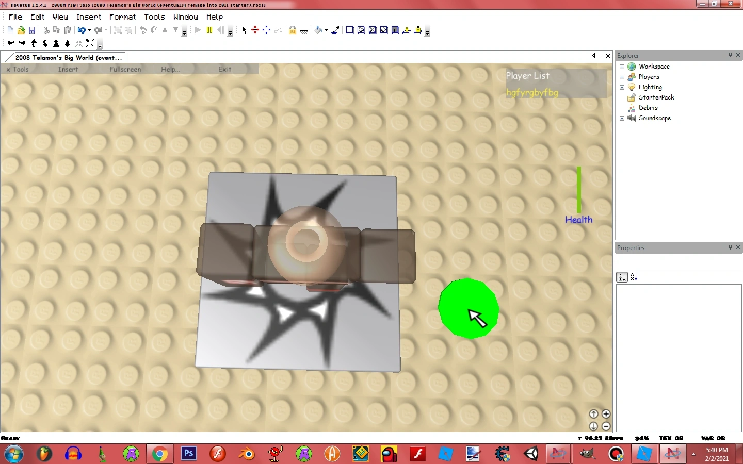
Task: Click the green Health bar
Action: (x=579, y=189)
